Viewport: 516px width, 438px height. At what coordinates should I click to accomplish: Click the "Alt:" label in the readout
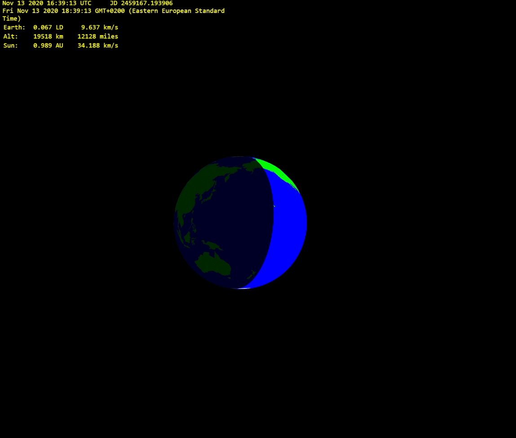pos(11,36)
